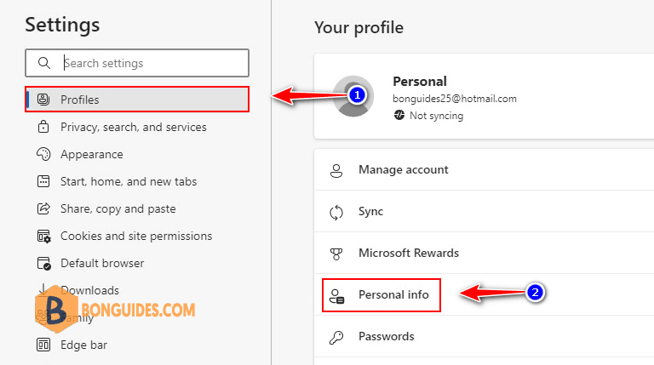The height and width of the screenshot is (365, 654).
Task: Click the Privacy lock icon
Action: [43, 127]
